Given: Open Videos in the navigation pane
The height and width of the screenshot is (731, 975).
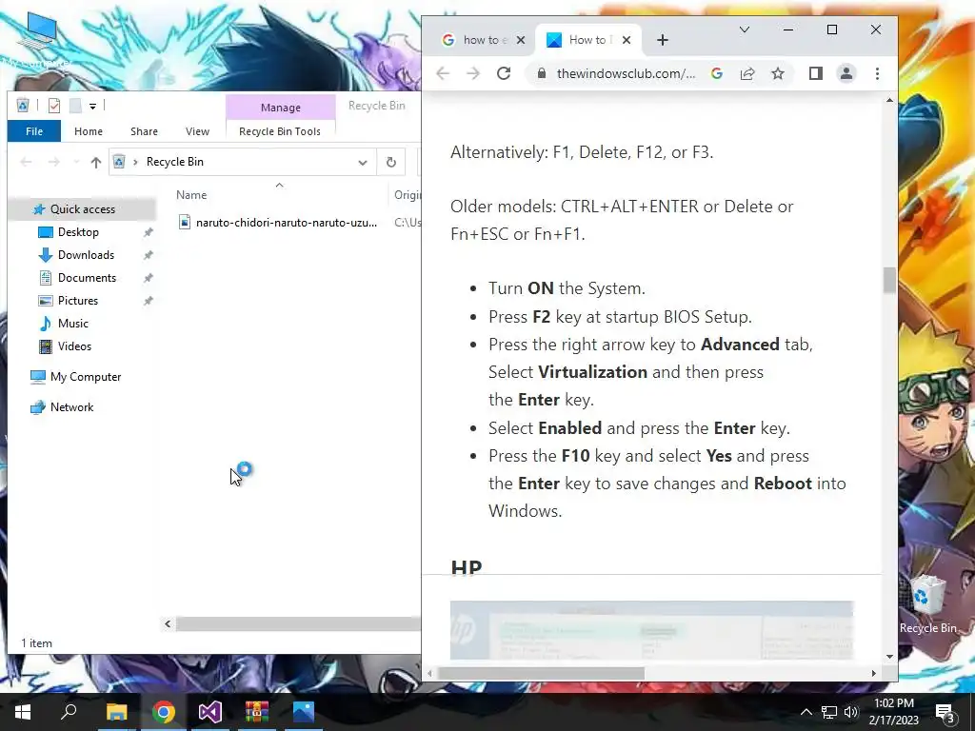Looking at the screenshot, I should click(x=74, y=346).
